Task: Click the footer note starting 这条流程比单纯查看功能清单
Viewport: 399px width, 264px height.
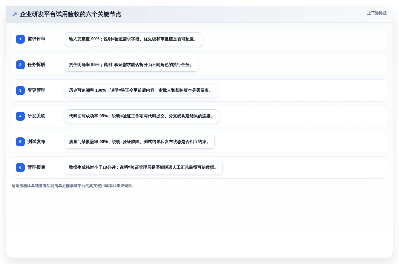Action: [74, 186]
